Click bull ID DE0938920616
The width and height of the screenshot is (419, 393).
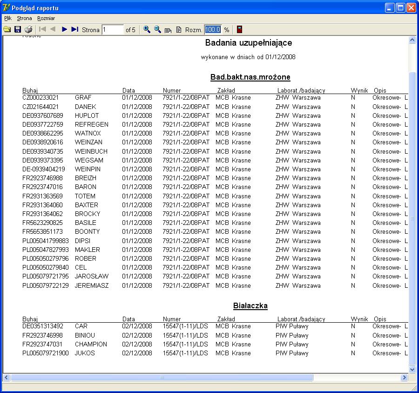tap(43, 142)
